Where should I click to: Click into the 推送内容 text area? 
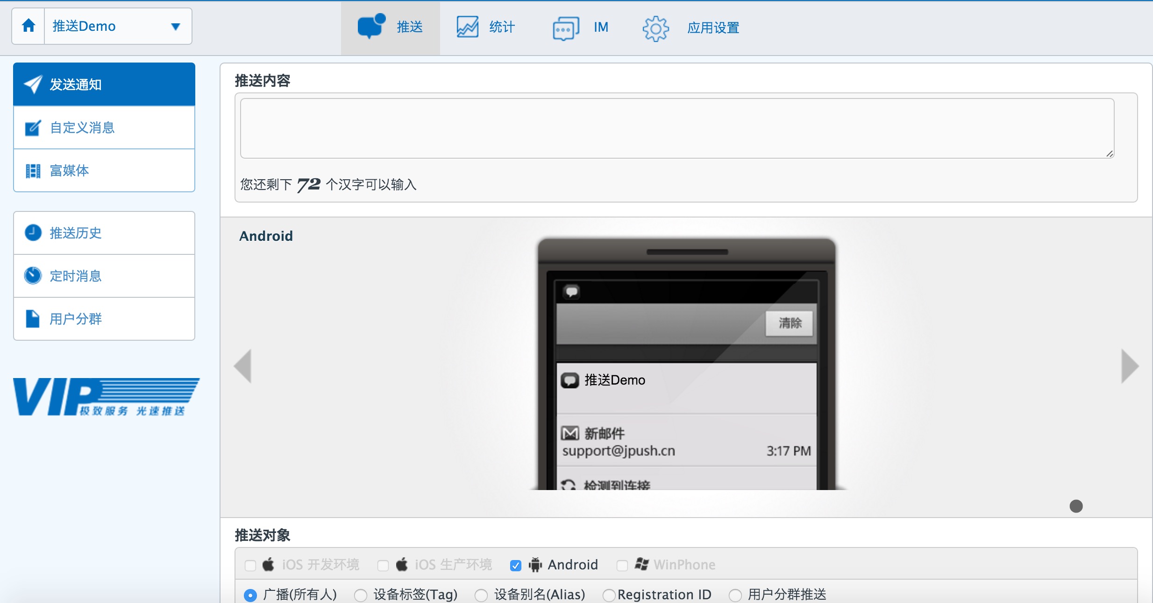coord(676,128)
